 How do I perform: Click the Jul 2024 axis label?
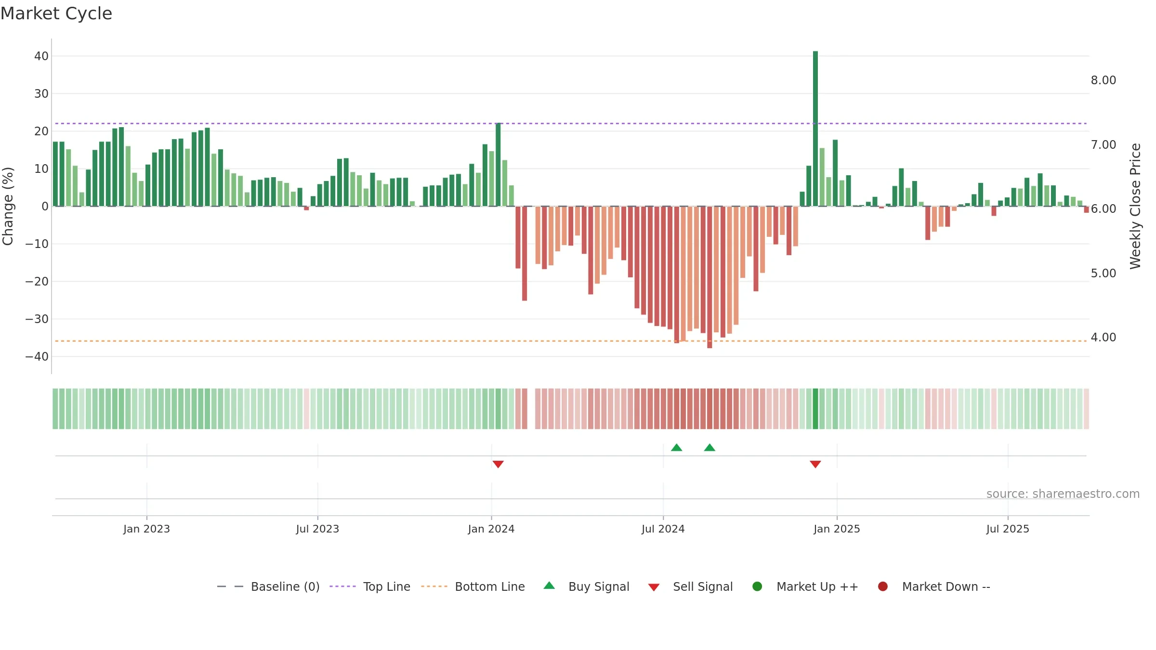[663, 529]
